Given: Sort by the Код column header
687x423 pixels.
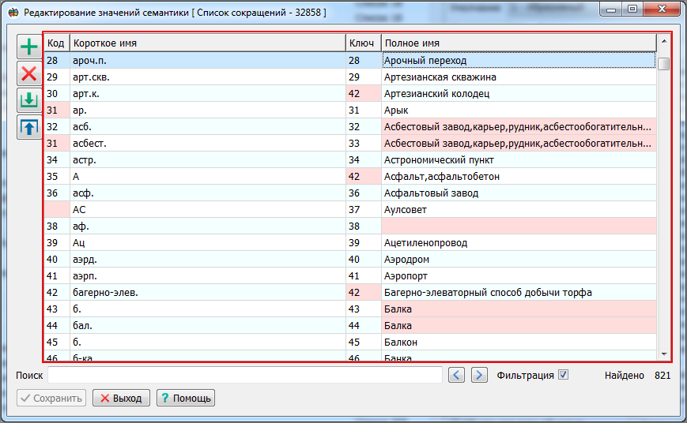Looking at the screenshot, I should [x=55, y=43].
